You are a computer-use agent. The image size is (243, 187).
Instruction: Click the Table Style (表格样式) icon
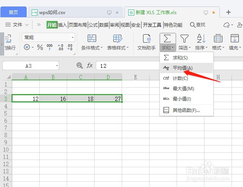[117, 38]
